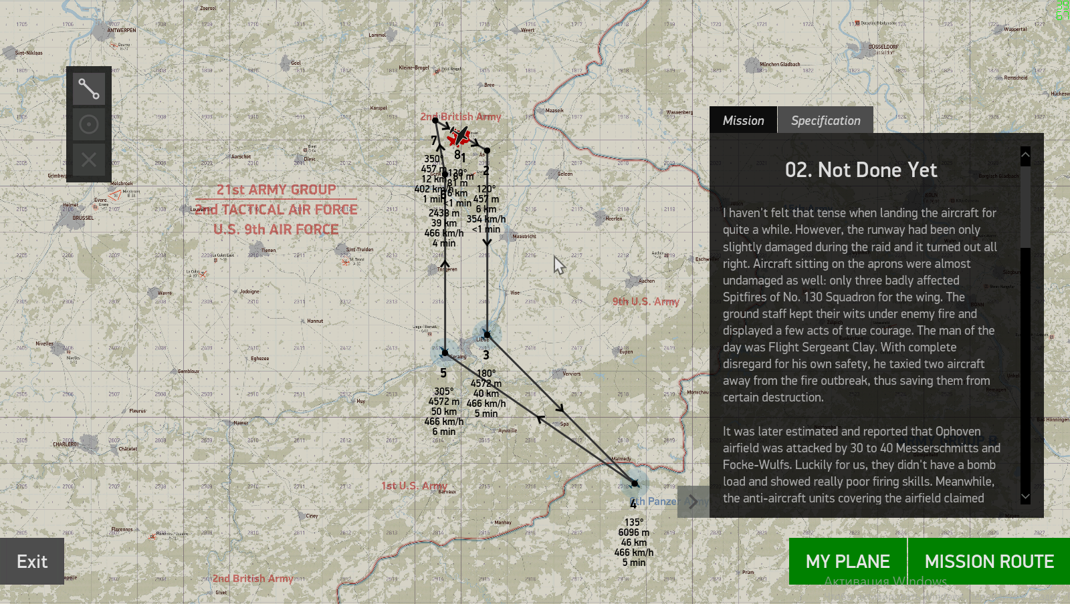Click the 'U.S. 9th AIR FORCE' label
The image size is (1070, 604).
click(x=276, y=229)
